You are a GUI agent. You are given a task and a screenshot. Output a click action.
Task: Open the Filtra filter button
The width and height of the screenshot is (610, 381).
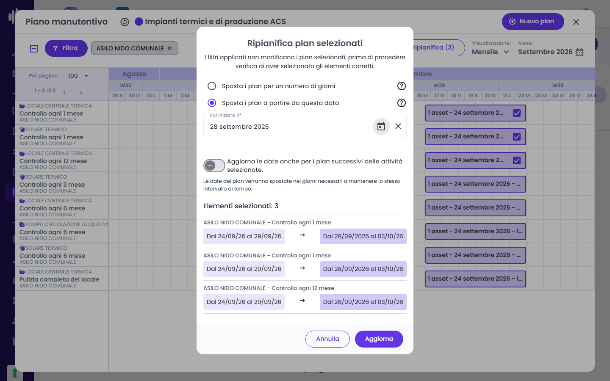tap(66, 48)
